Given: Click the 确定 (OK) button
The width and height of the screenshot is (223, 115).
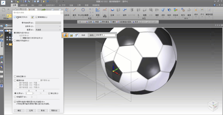Looking at the screenshot, I should tap(19, 110).
